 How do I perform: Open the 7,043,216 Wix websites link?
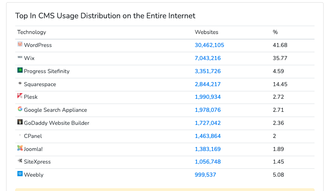coord(208,58)
